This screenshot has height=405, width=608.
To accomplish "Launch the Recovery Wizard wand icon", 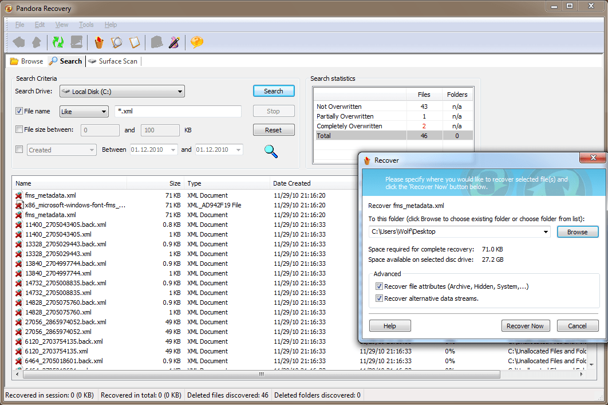I will tap(175, 42).
